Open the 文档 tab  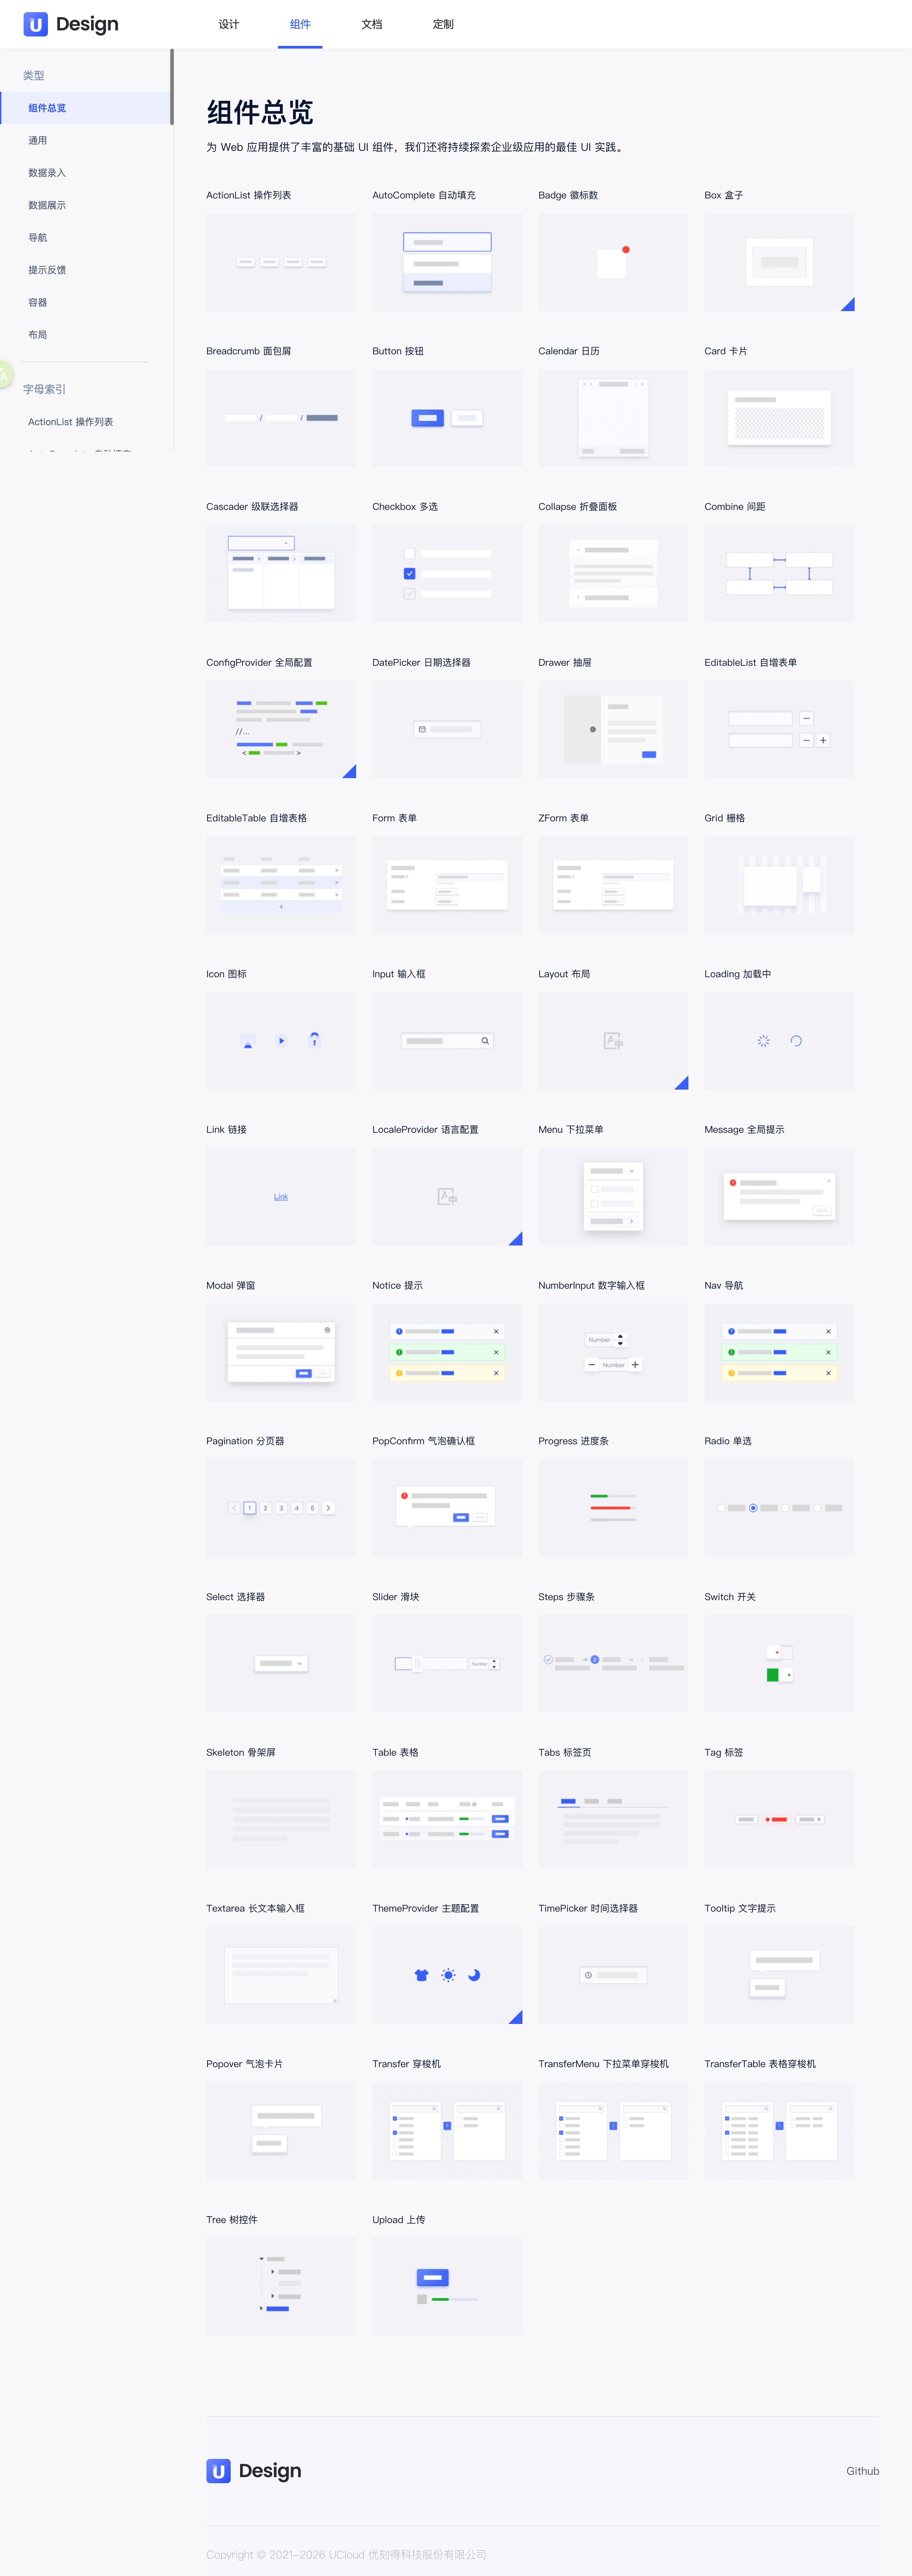(372, 24)
